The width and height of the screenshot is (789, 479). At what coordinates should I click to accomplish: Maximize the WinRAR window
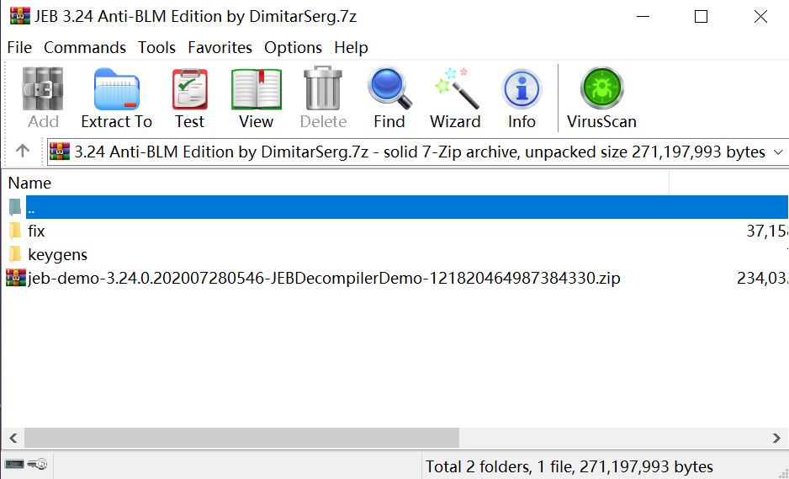pyautogui.click(x=701, y=16)
